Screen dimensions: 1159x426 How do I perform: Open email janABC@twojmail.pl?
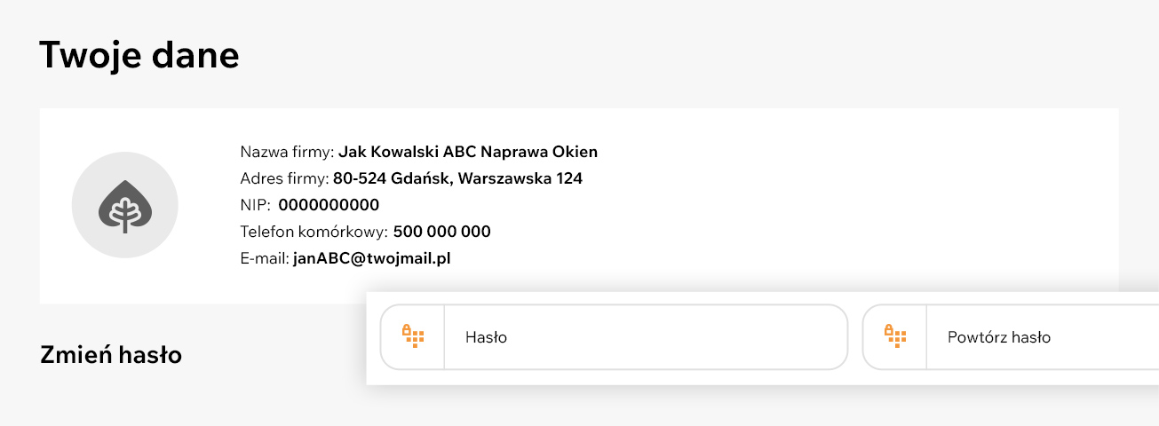tap(372, 258)
